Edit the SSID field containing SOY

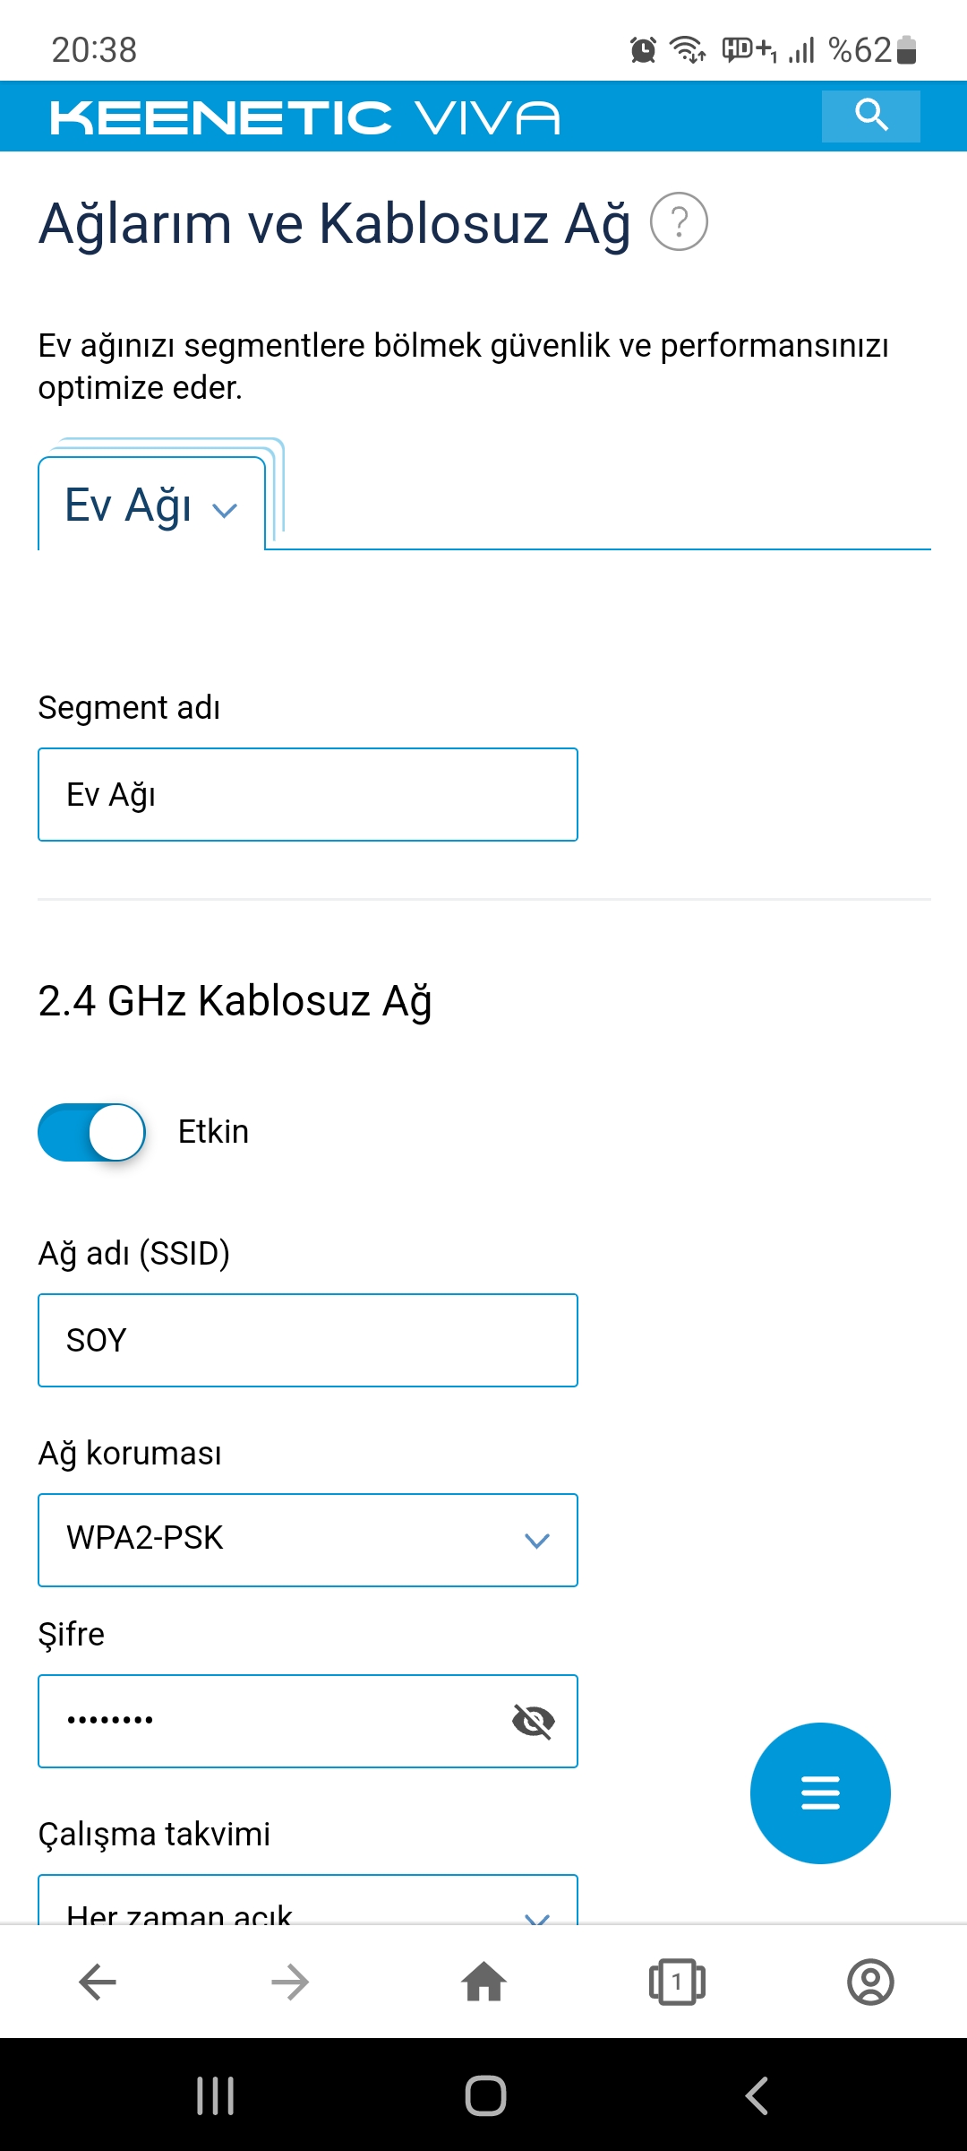point(308,1341)
